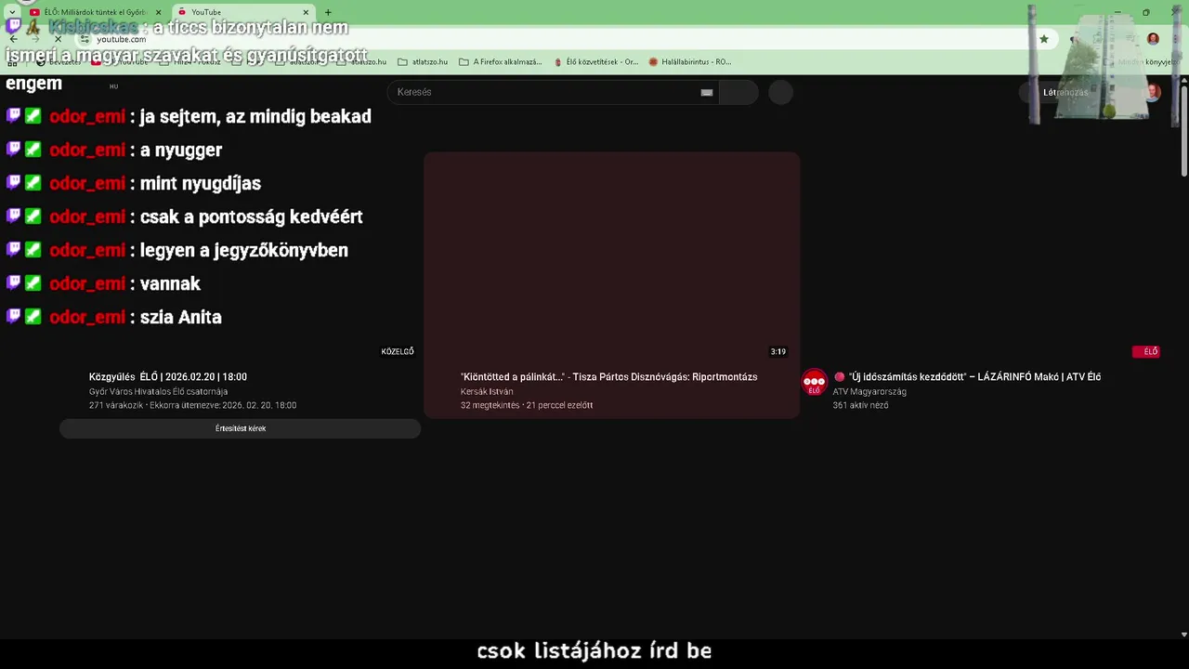Open the 'Új időszámítás kezdődött' ATV video title
1189x669 pixels.
coord(967,376)
